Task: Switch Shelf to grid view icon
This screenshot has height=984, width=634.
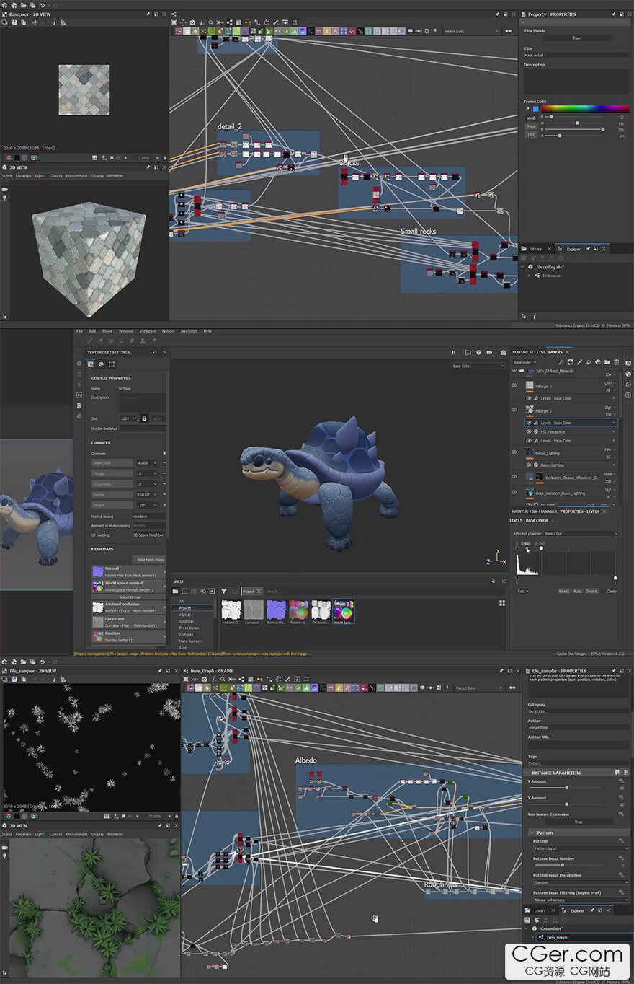Action: pos(502,602)
